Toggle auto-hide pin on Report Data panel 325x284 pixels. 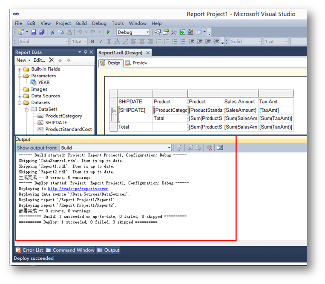pos(85,52)
